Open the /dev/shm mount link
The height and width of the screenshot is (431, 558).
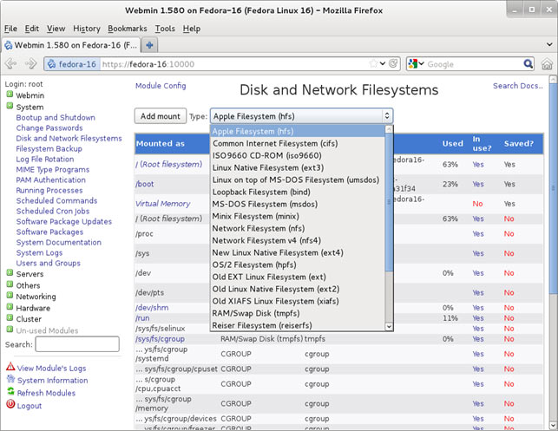pos(152,308)
